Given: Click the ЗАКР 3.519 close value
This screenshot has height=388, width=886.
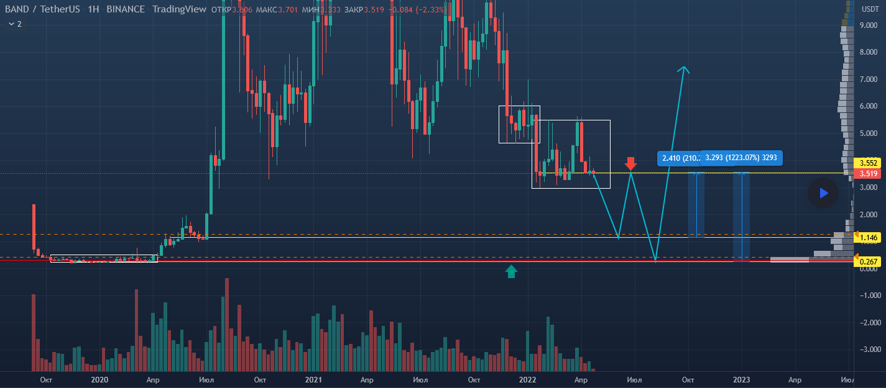Looking at the screenshot, I should point(363,9).
